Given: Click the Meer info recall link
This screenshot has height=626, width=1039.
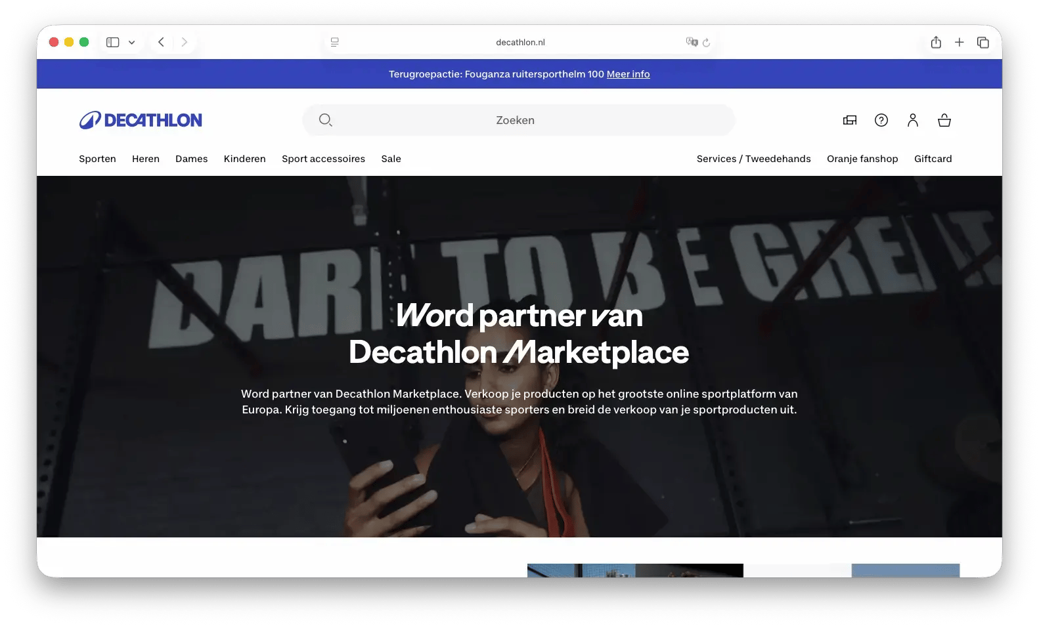Looking at the screenshot, I should point(628,74).
